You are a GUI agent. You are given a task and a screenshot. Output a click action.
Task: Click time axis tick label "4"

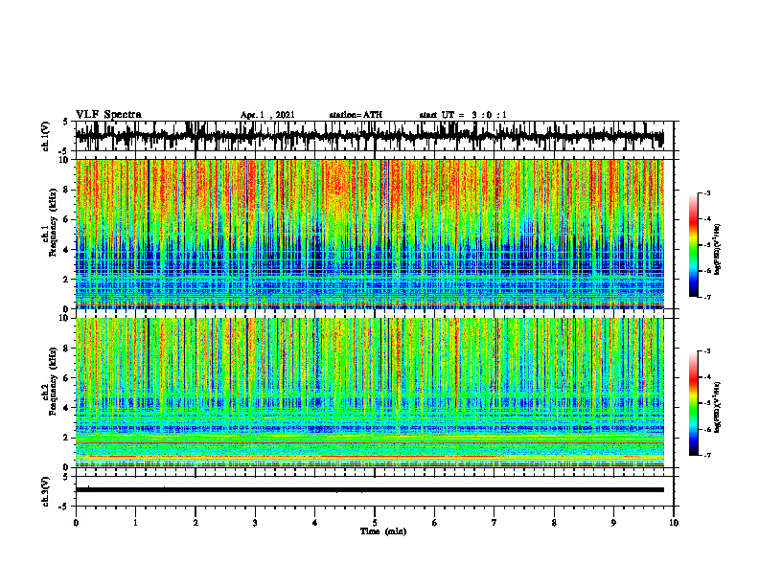pos(315,523)
